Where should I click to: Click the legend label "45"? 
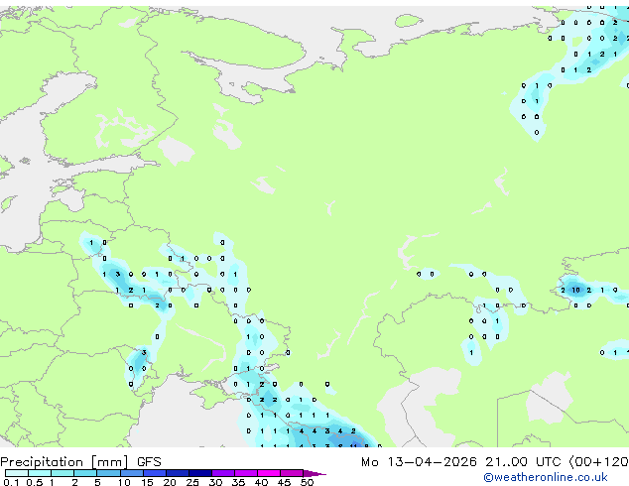[x=284, y=482]
